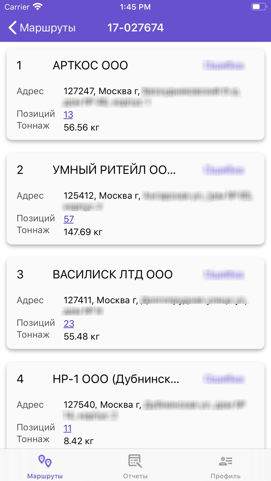Select the ВАСИЛИСК ЛТД ООО card title
Viewport: 271px width, 481px height.
tap(113, 274)
